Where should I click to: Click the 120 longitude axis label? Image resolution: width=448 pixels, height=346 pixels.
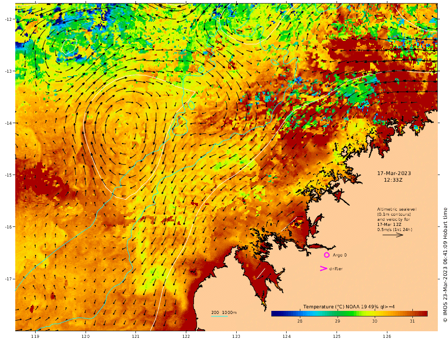coord(86,336)
